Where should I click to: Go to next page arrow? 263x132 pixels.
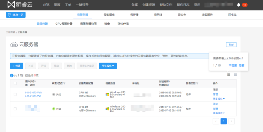(231, 121)
